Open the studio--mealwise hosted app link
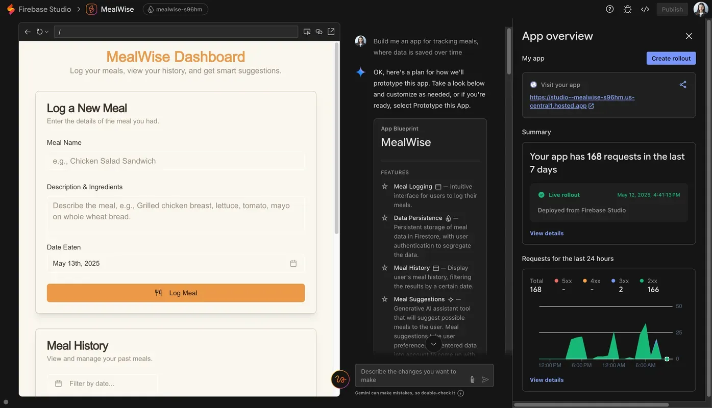Image resolution: width=712 pixels, height=408 pixels. click(582, 101)
